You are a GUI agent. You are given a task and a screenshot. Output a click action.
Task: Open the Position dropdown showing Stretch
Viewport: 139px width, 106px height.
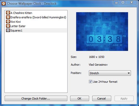point(110,73)
